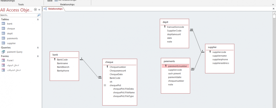Click the All Relationships ribbon button
Image resolution: width=276 pixels, height=108 pixels.
point(65,1)
